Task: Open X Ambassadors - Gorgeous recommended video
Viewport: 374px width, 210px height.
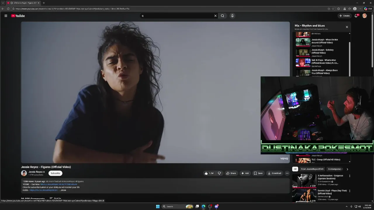Action: [320, 181]
